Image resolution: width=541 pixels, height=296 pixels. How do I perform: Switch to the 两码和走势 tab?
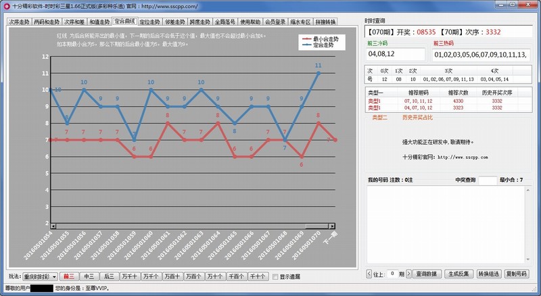tap(47, 22)
